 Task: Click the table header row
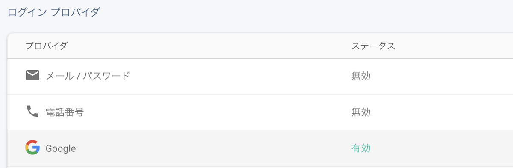(x=260, y=46)
